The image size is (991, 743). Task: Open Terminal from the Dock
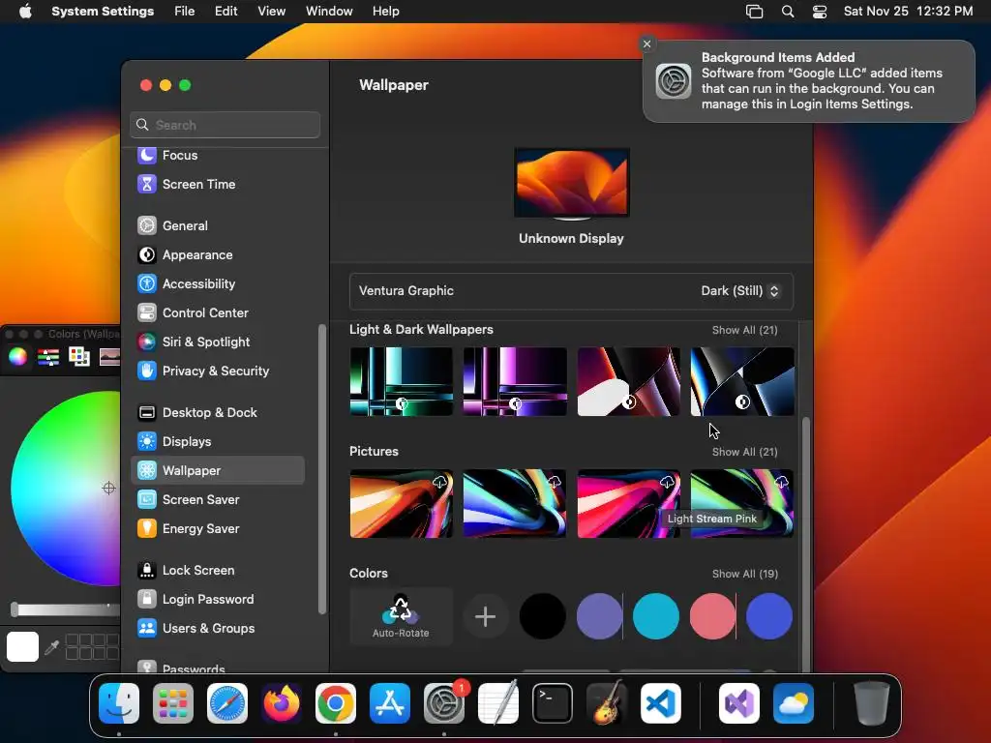(553, 703)
